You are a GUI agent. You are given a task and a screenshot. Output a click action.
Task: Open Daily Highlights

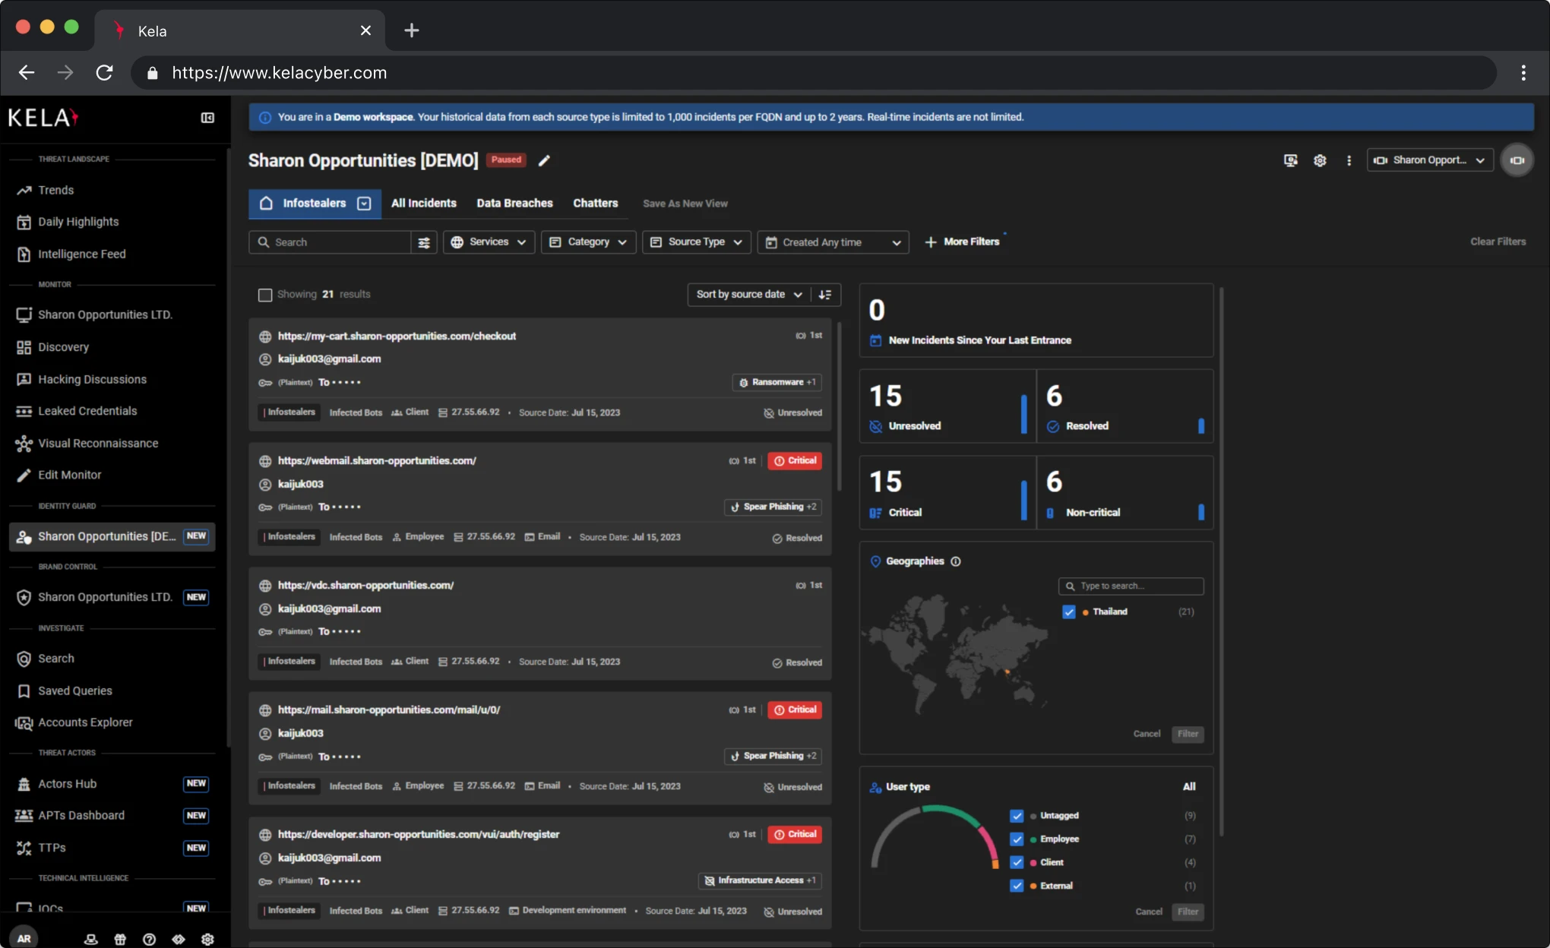pos(78,222)
